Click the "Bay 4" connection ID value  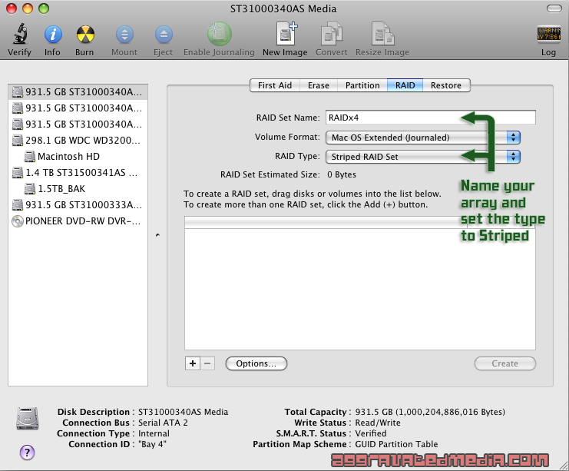click(152, 444)
